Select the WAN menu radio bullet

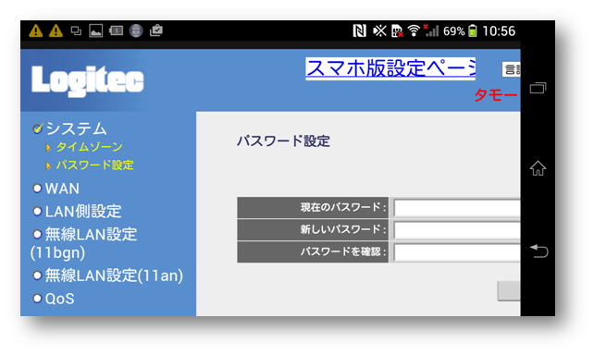37,188
